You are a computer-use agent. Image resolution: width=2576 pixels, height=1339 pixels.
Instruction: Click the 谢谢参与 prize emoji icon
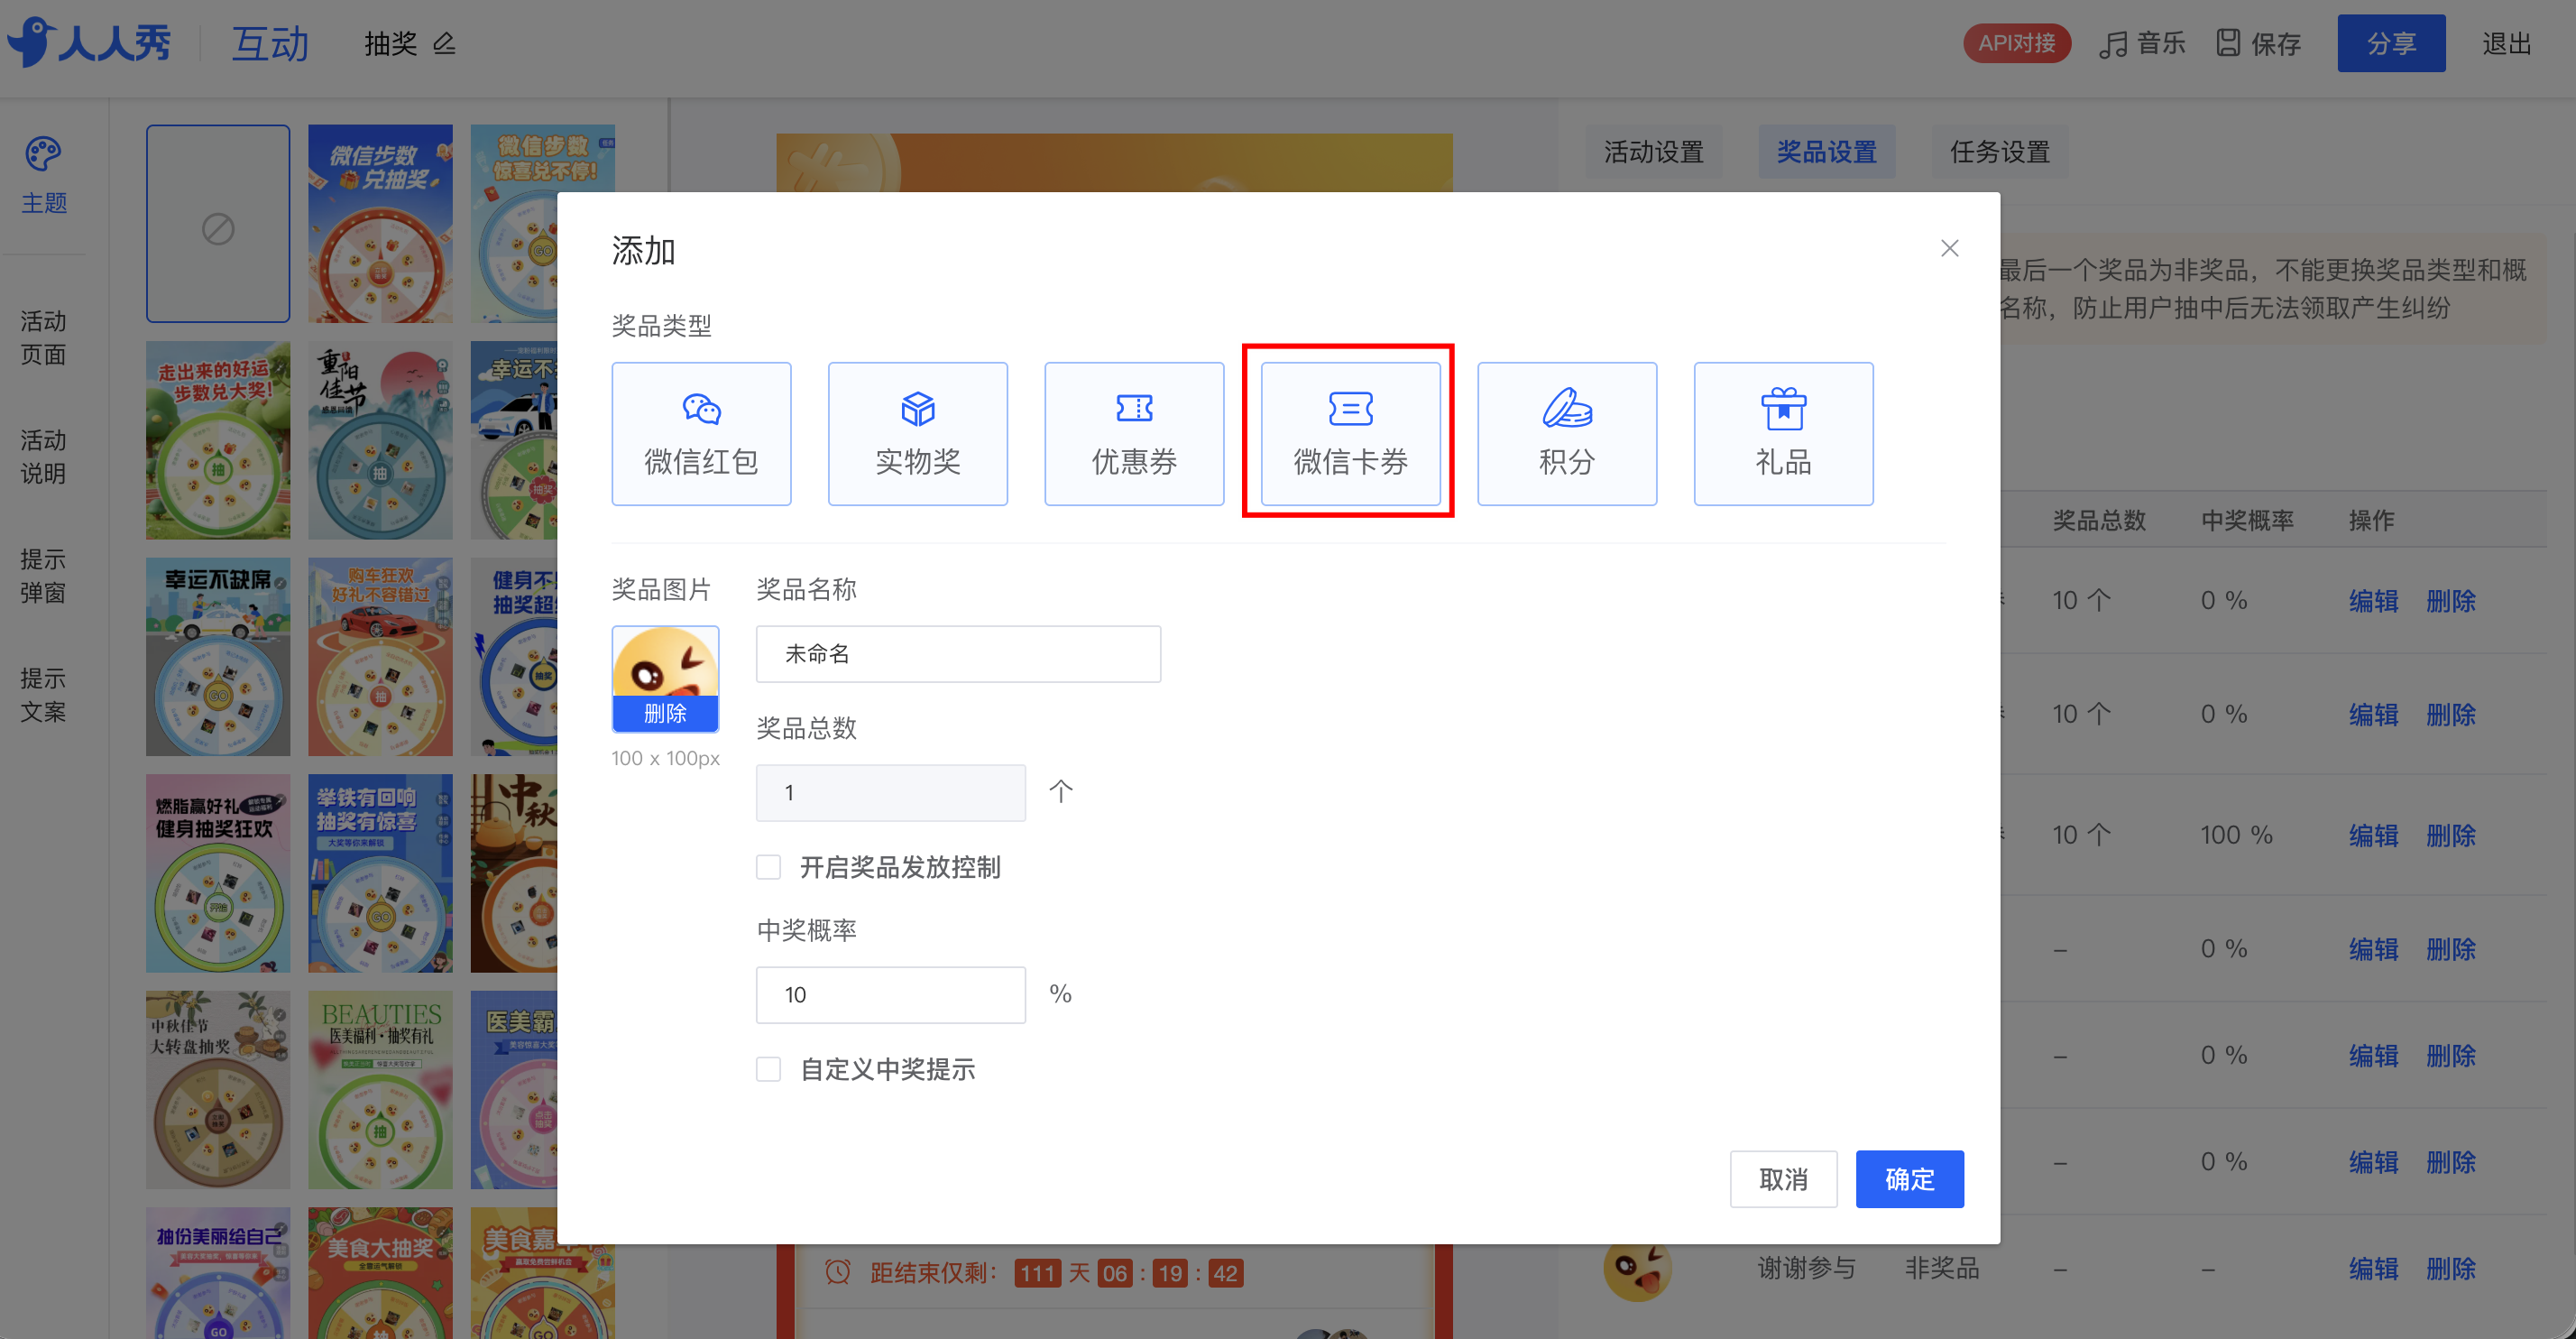pos(1637,1268)
